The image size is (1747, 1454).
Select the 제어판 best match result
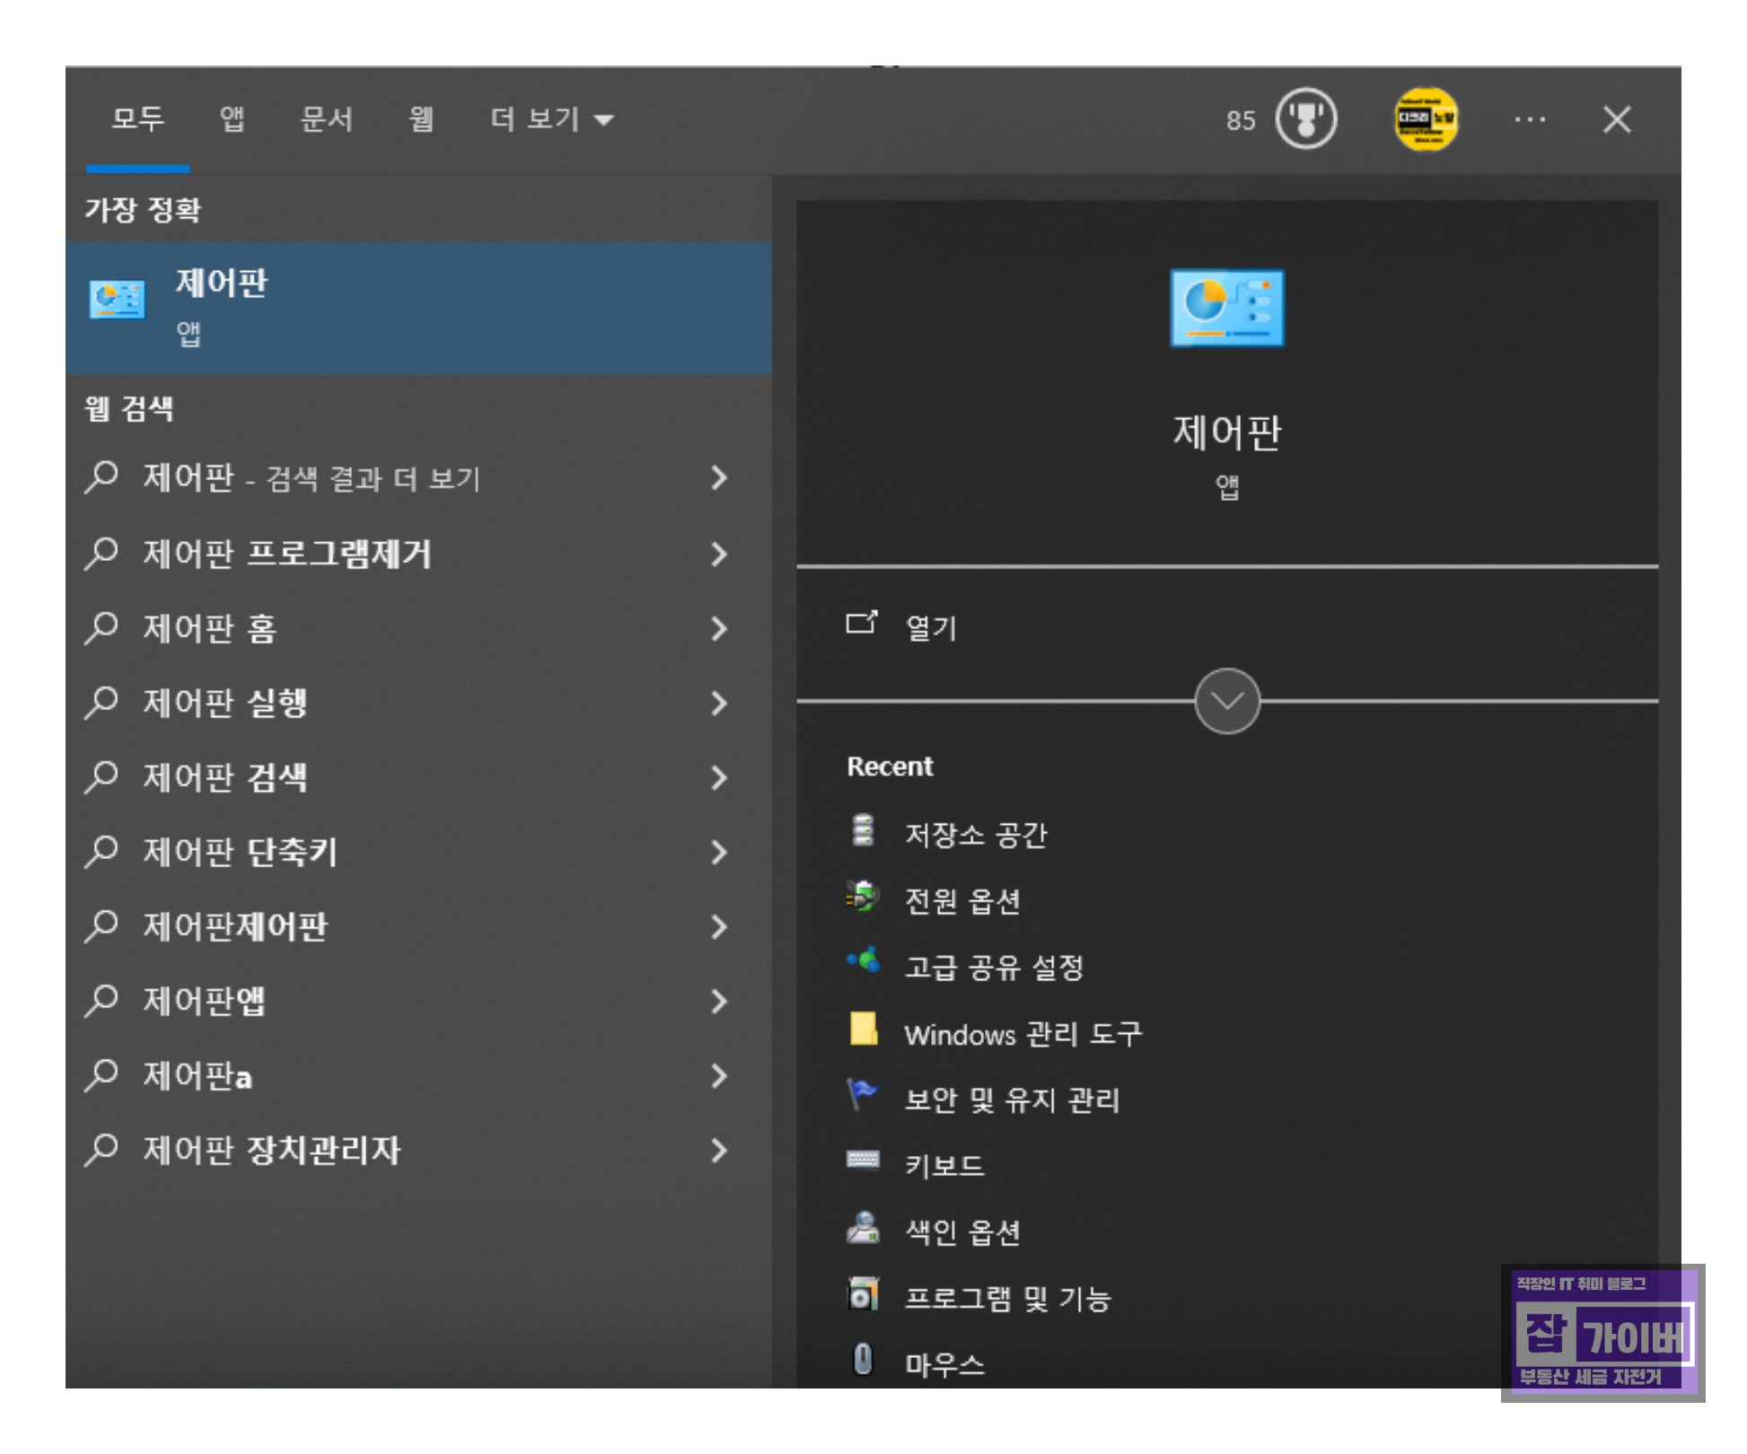pos(417,307)
